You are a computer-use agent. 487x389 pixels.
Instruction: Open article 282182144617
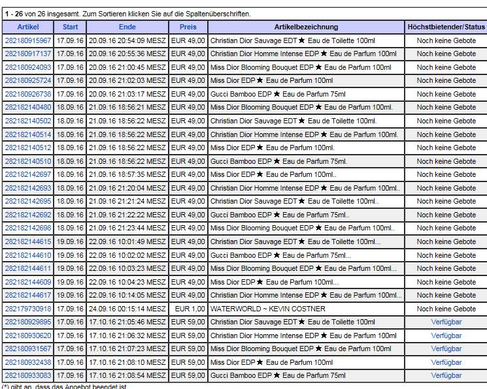[x=28, y=295]
